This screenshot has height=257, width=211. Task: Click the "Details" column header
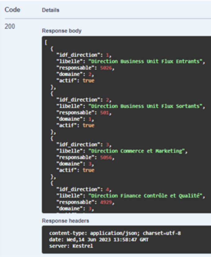[51, 10]
